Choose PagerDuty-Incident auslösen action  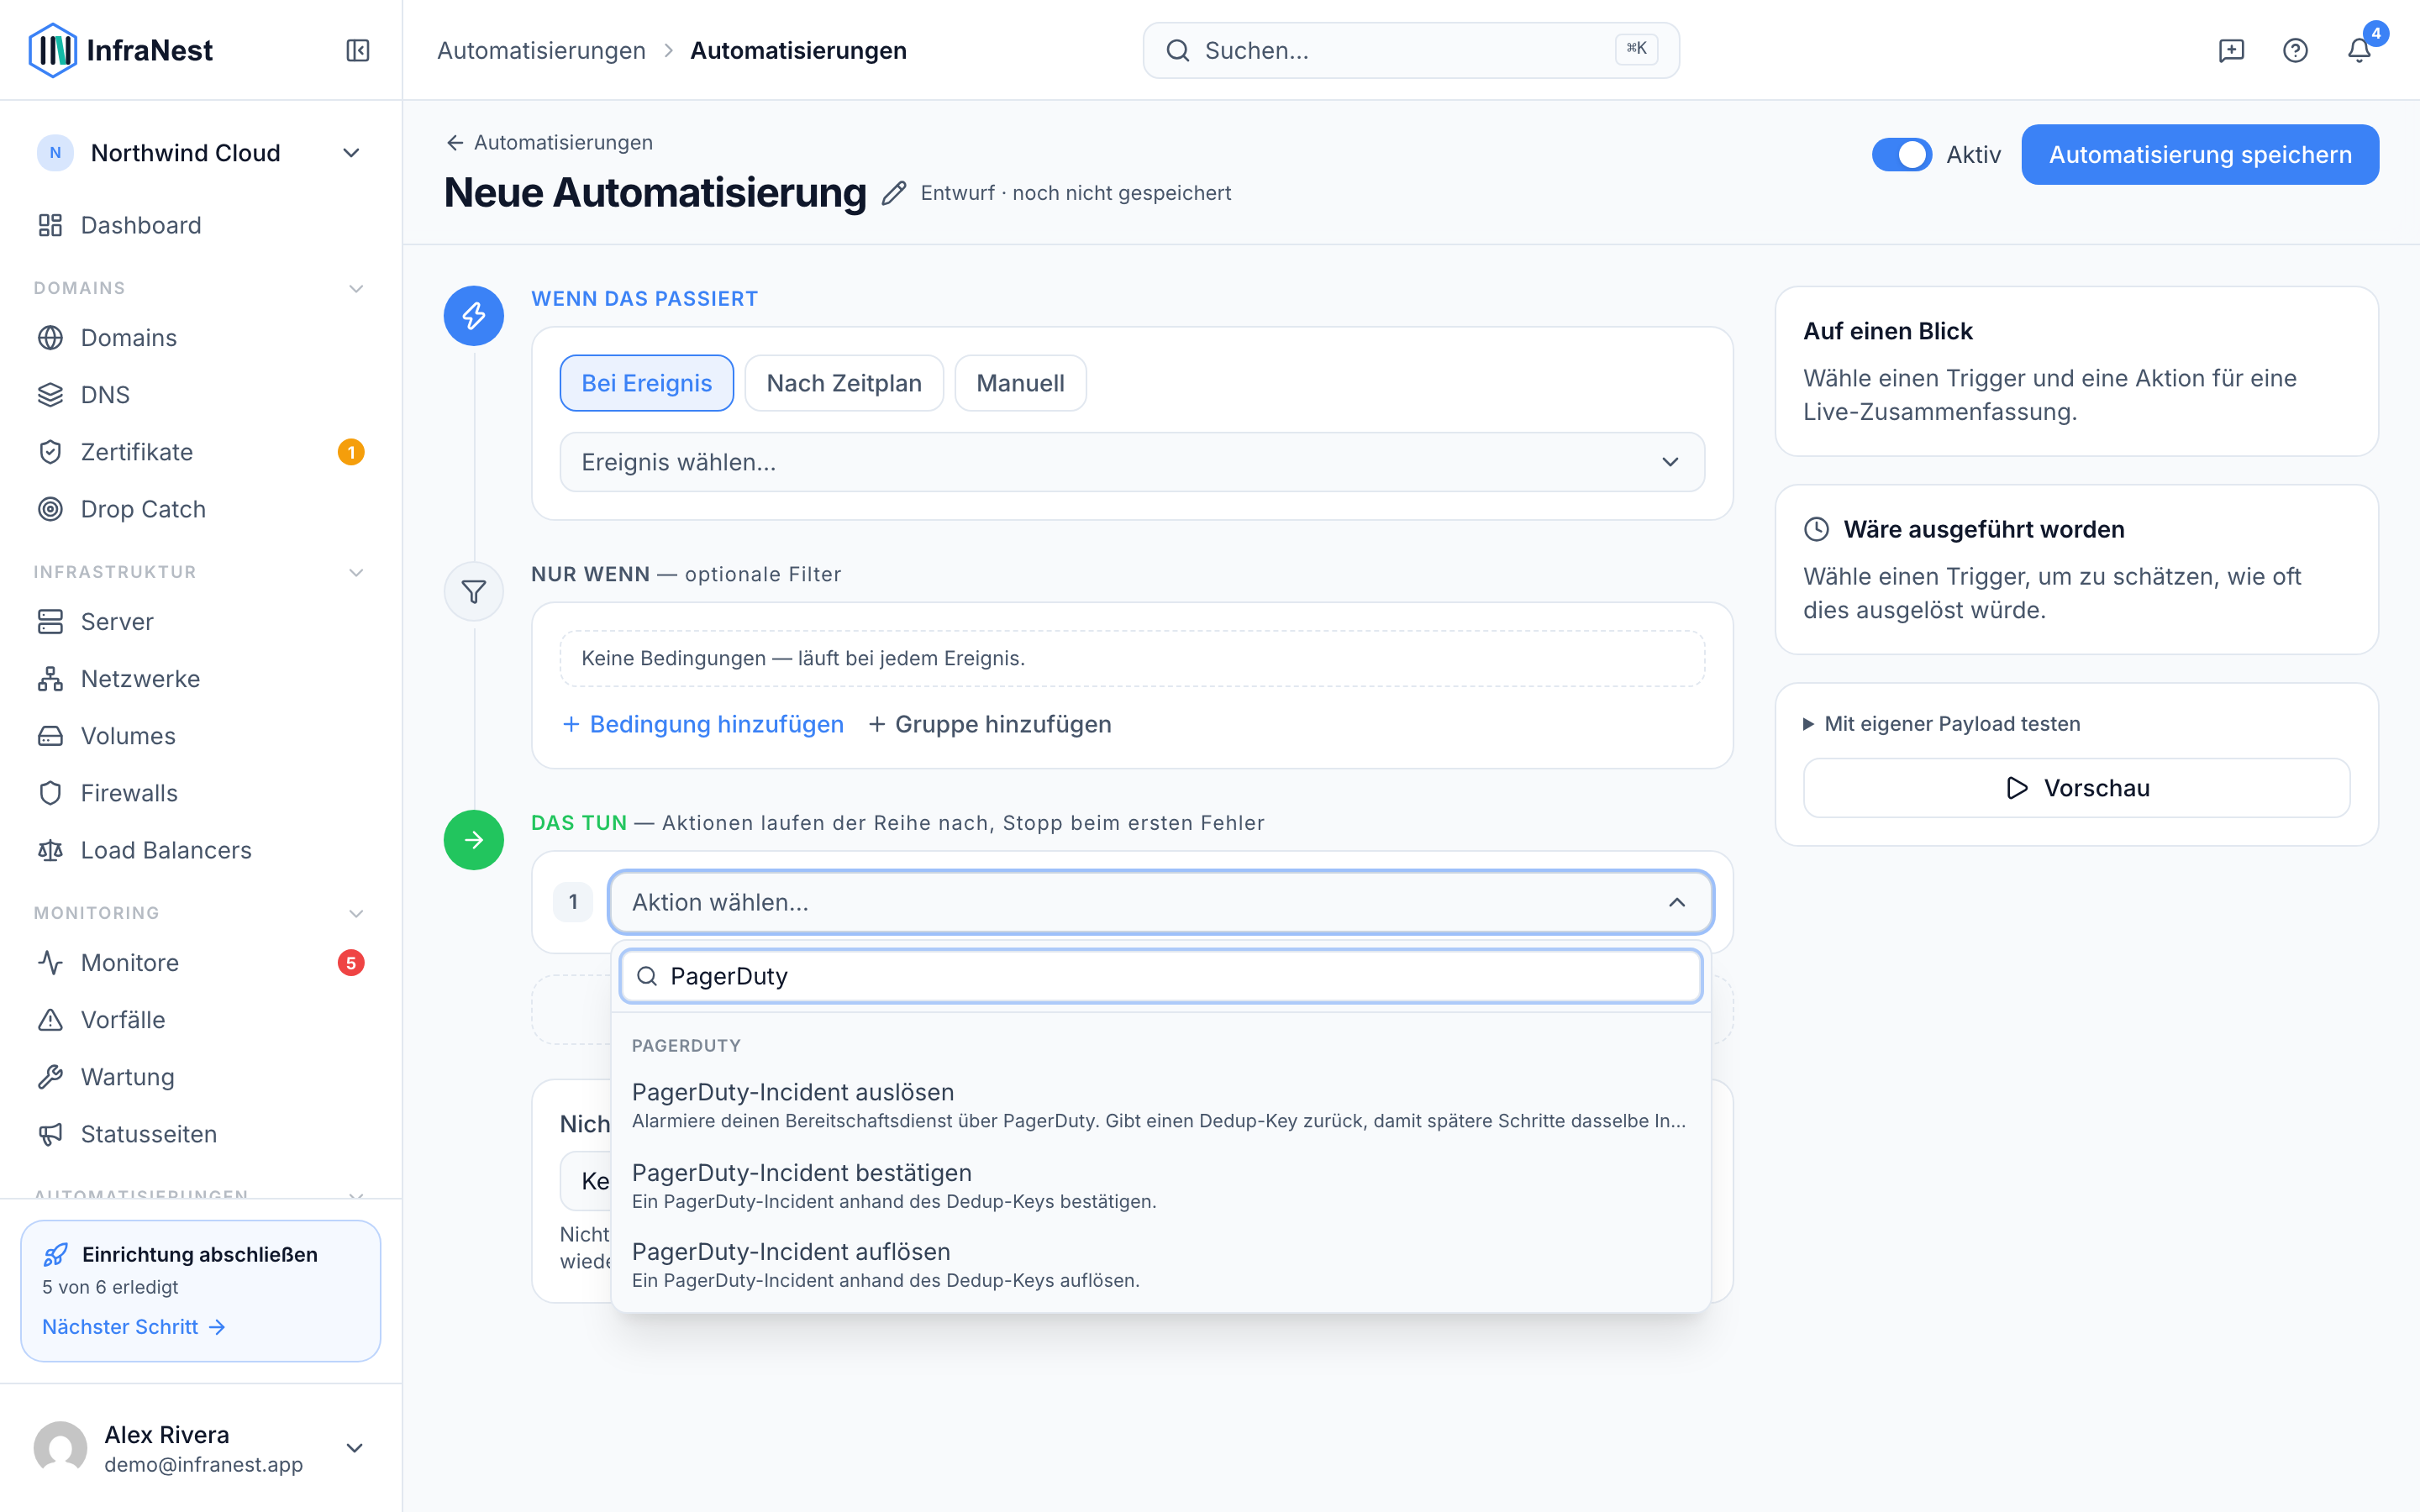click(1160, 1105)
